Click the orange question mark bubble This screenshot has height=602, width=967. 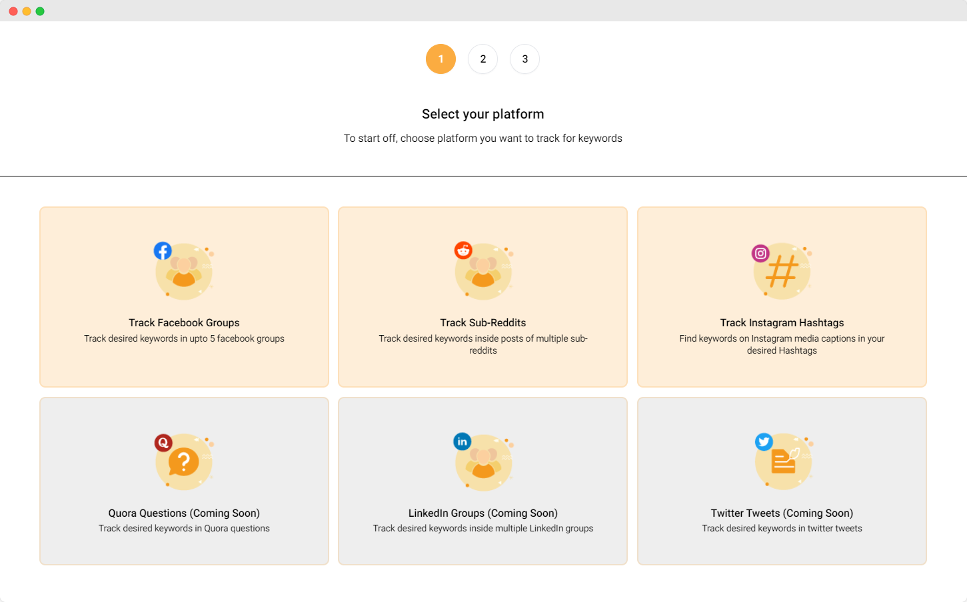tap(184, 462)
